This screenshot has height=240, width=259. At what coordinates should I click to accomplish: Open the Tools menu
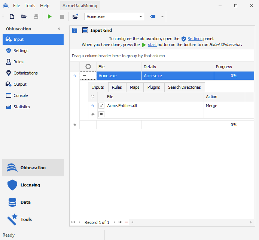pyautogui.click(x=30, y=6)
